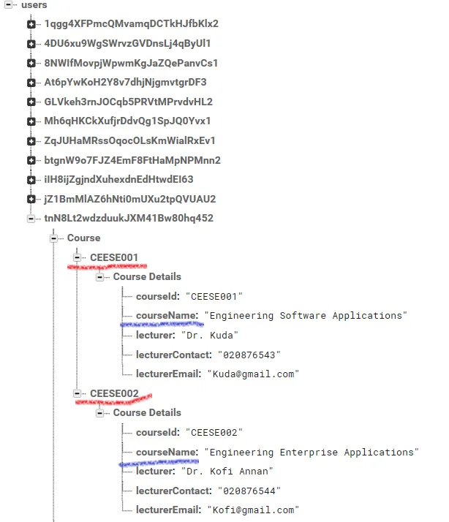Image resolution: width=449 pixels, height=522 pixels.
Task: Expand node GLVkeh3rnJOCqb5PRVtMPrvdvHL2
Action: pos(31,102)
